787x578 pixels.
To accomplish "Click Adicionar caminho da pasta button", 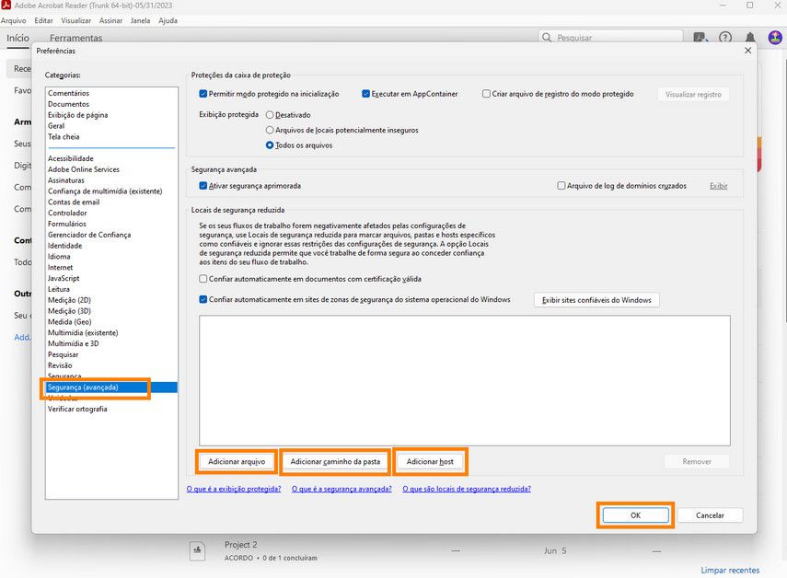I will pos(335,462).
